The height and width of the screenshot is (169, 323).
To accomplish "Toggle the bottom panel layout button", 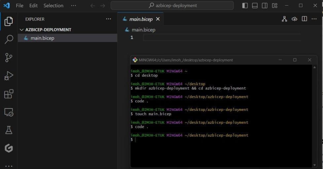I will point(255,6).
